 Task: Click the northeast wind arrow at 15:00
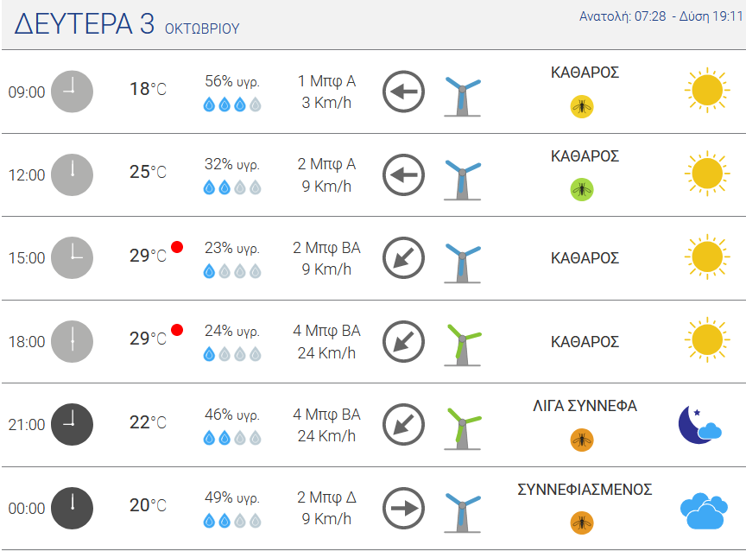click(403, 258)
